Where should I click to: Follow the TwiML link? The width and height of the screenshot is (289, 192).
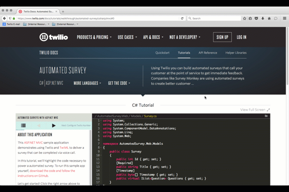pos(64,148)
